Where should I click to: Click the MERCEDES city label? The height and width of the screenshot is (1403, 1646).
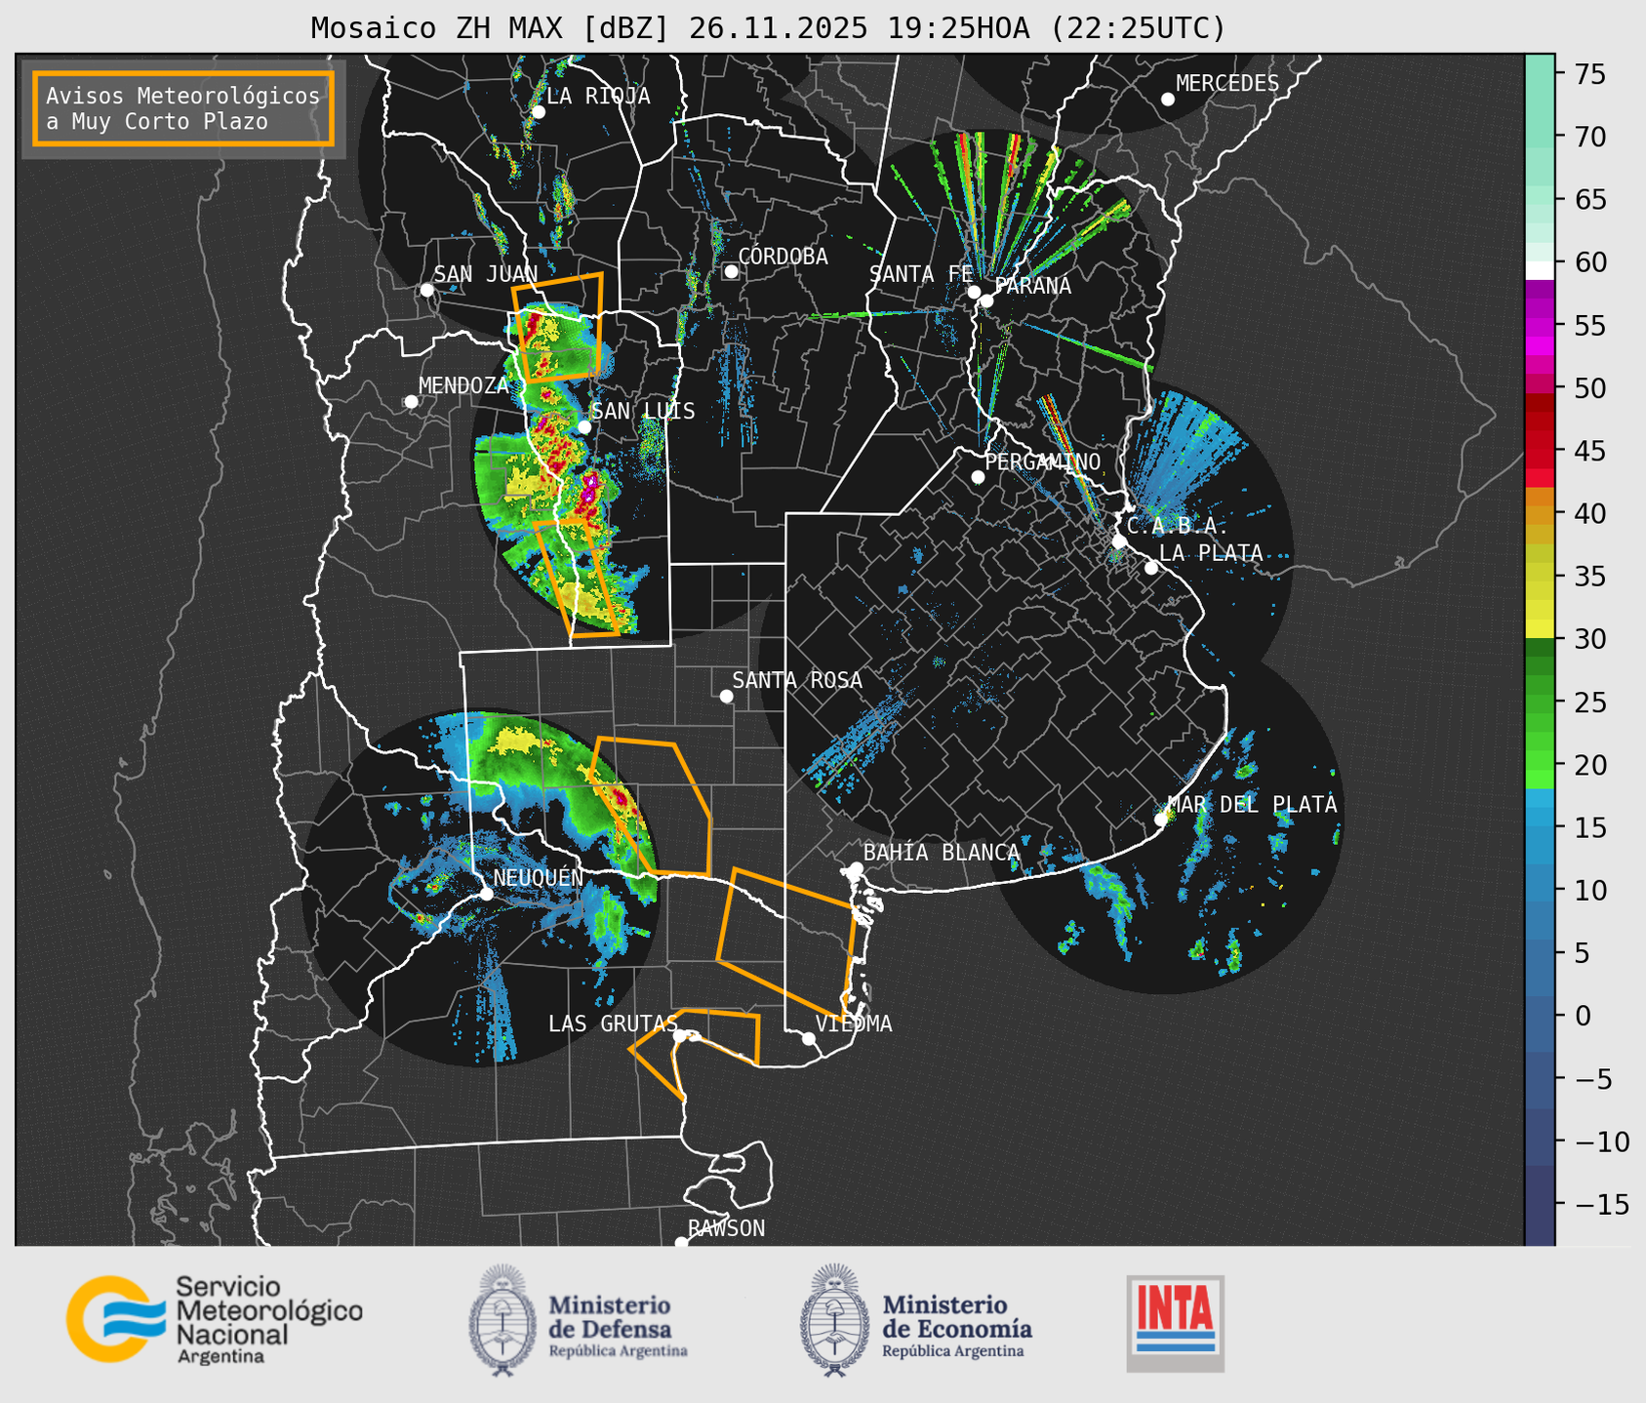point(1227,84)
